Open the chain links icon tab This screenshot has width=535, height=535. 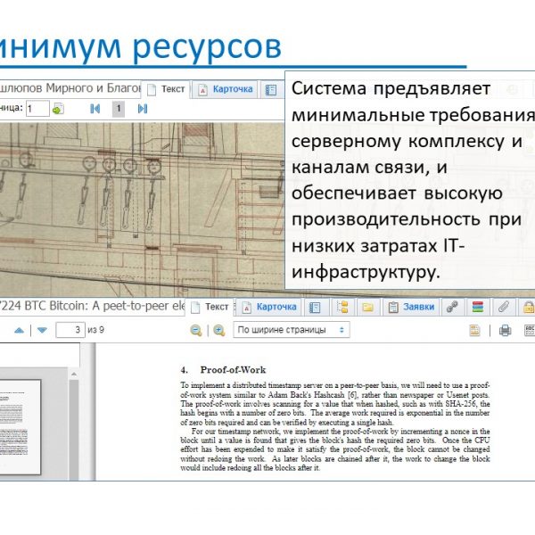pos(453,308)
